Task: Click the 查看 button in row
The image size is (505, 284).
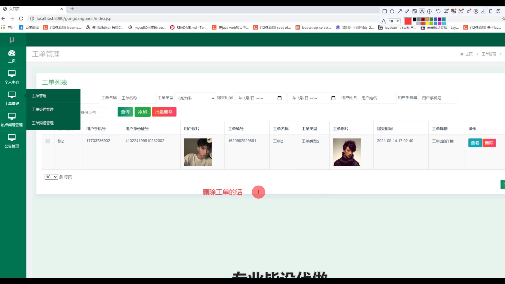Action: click(475, 143)
